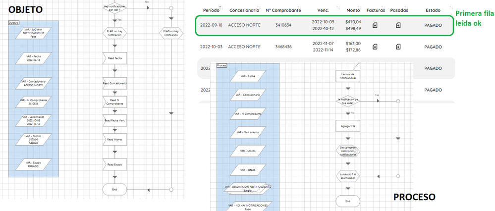495x211 pixels.
Task: Select 'Hay notificaciones por leer?' decision stage
Action: pyautogui.click(x=114, y=8)
